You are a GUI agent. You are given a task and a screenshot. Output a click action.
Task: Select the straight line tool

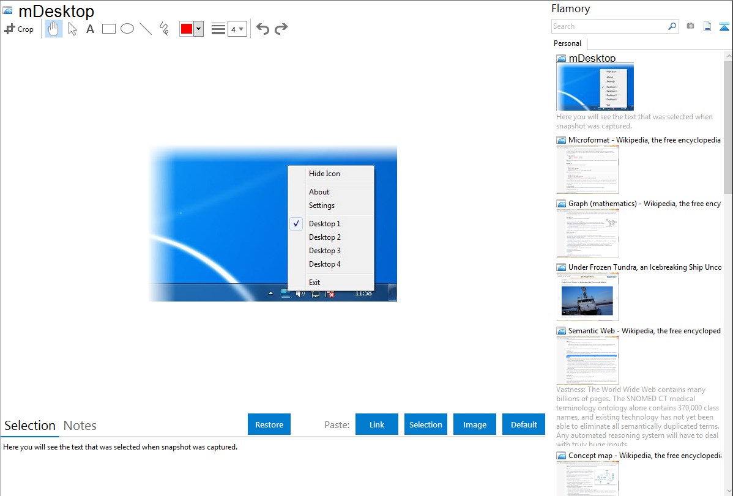click(x=146, y=29)
